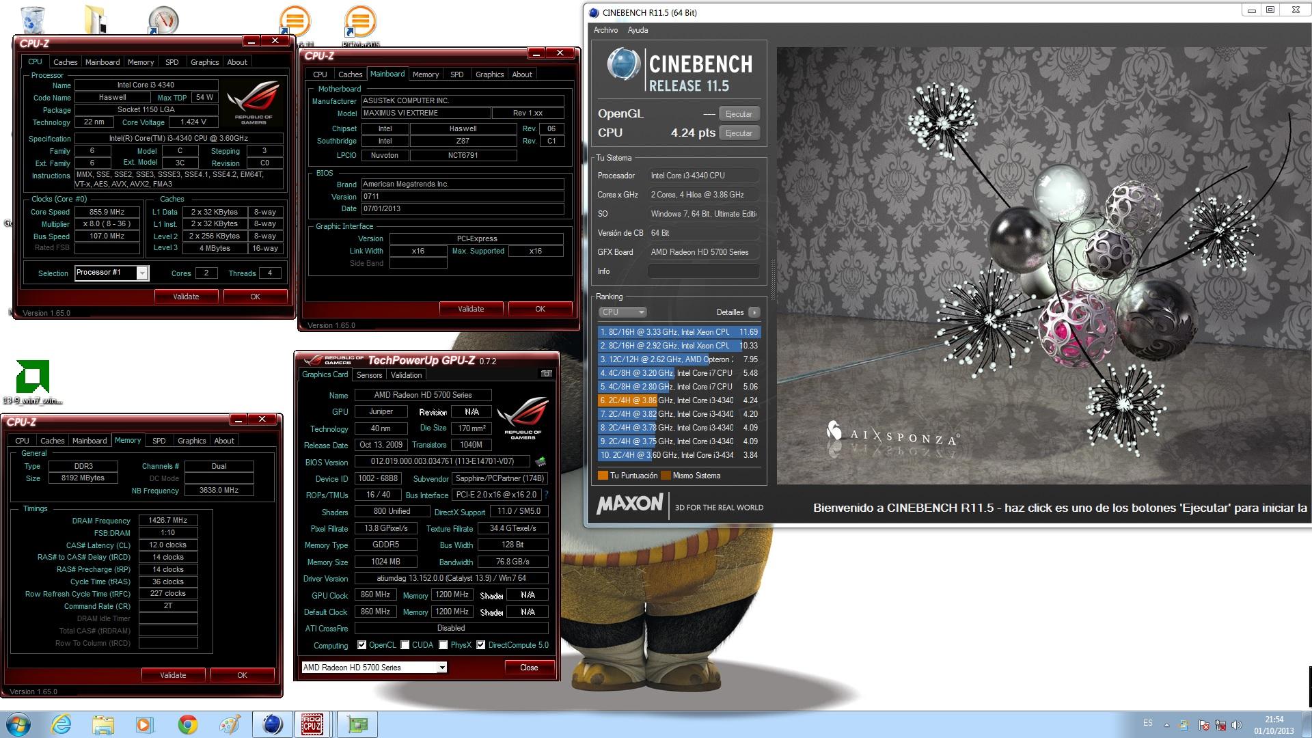Image resolution: width=1312 pixels, height=738 pixels.
Task: Click the Mismo Sistema brown legend swatch
Action: 666,476
